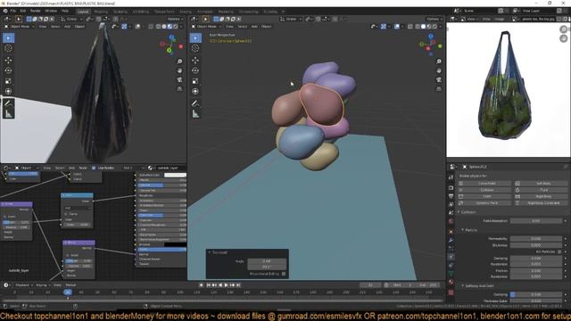Click zoom magnifier icon in main viewport

point(439,62)
